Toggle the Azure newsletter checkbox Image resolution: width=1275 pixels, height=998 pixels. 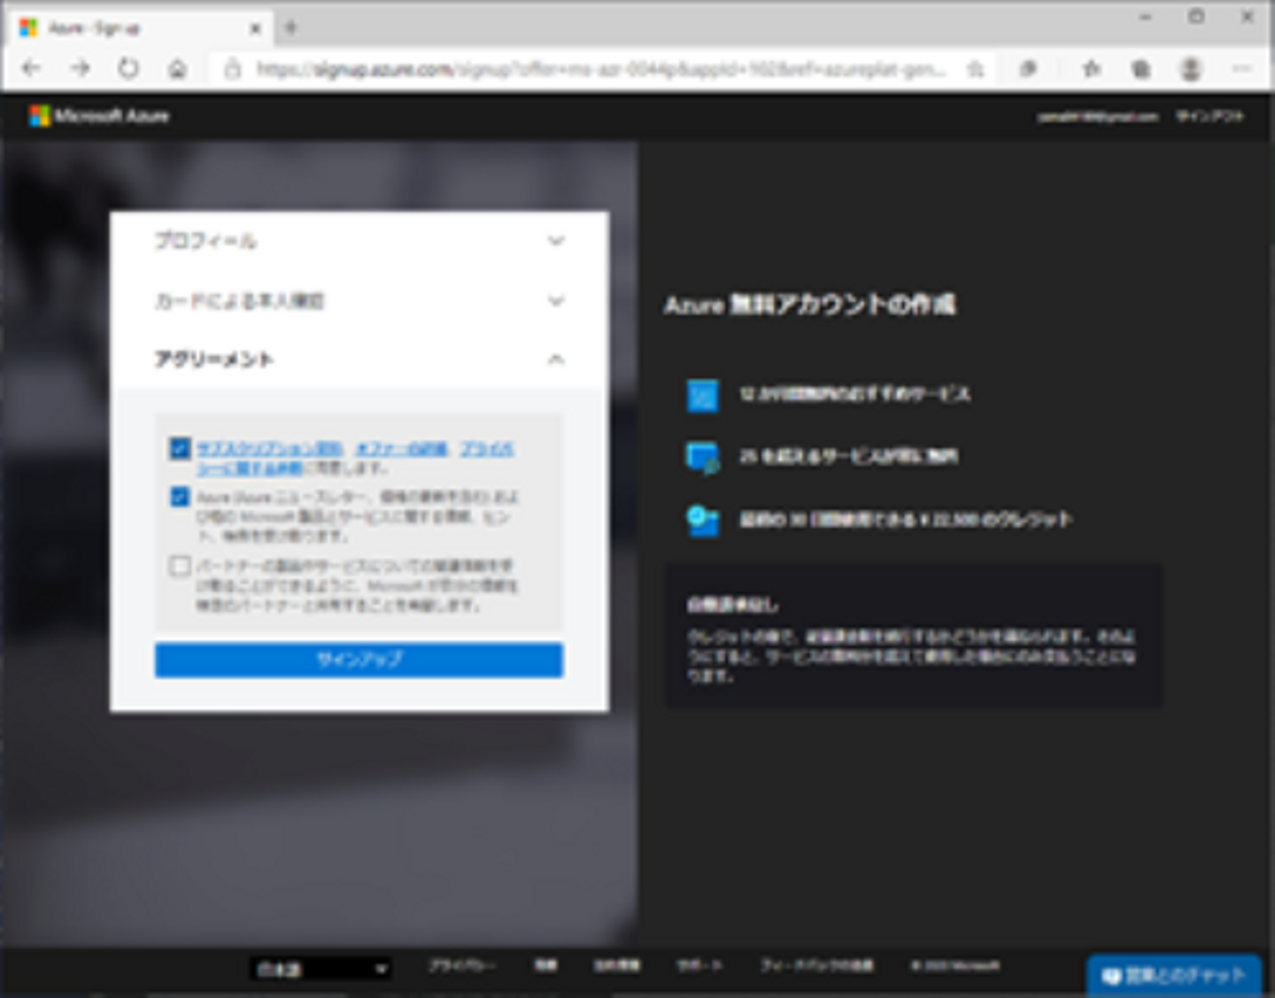click(180, 496)
